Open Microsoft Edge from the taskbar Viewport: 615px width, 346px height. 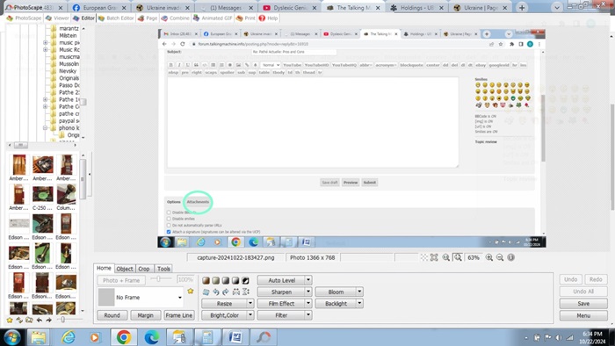pyautogui.click(x=151, y=337)
